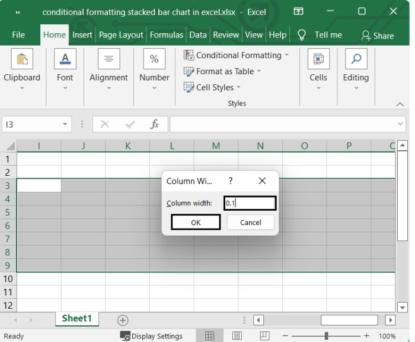Viewport: 415px width, 342px height.
Task: Expand Editing group chevron
Action: pos(356,88)
